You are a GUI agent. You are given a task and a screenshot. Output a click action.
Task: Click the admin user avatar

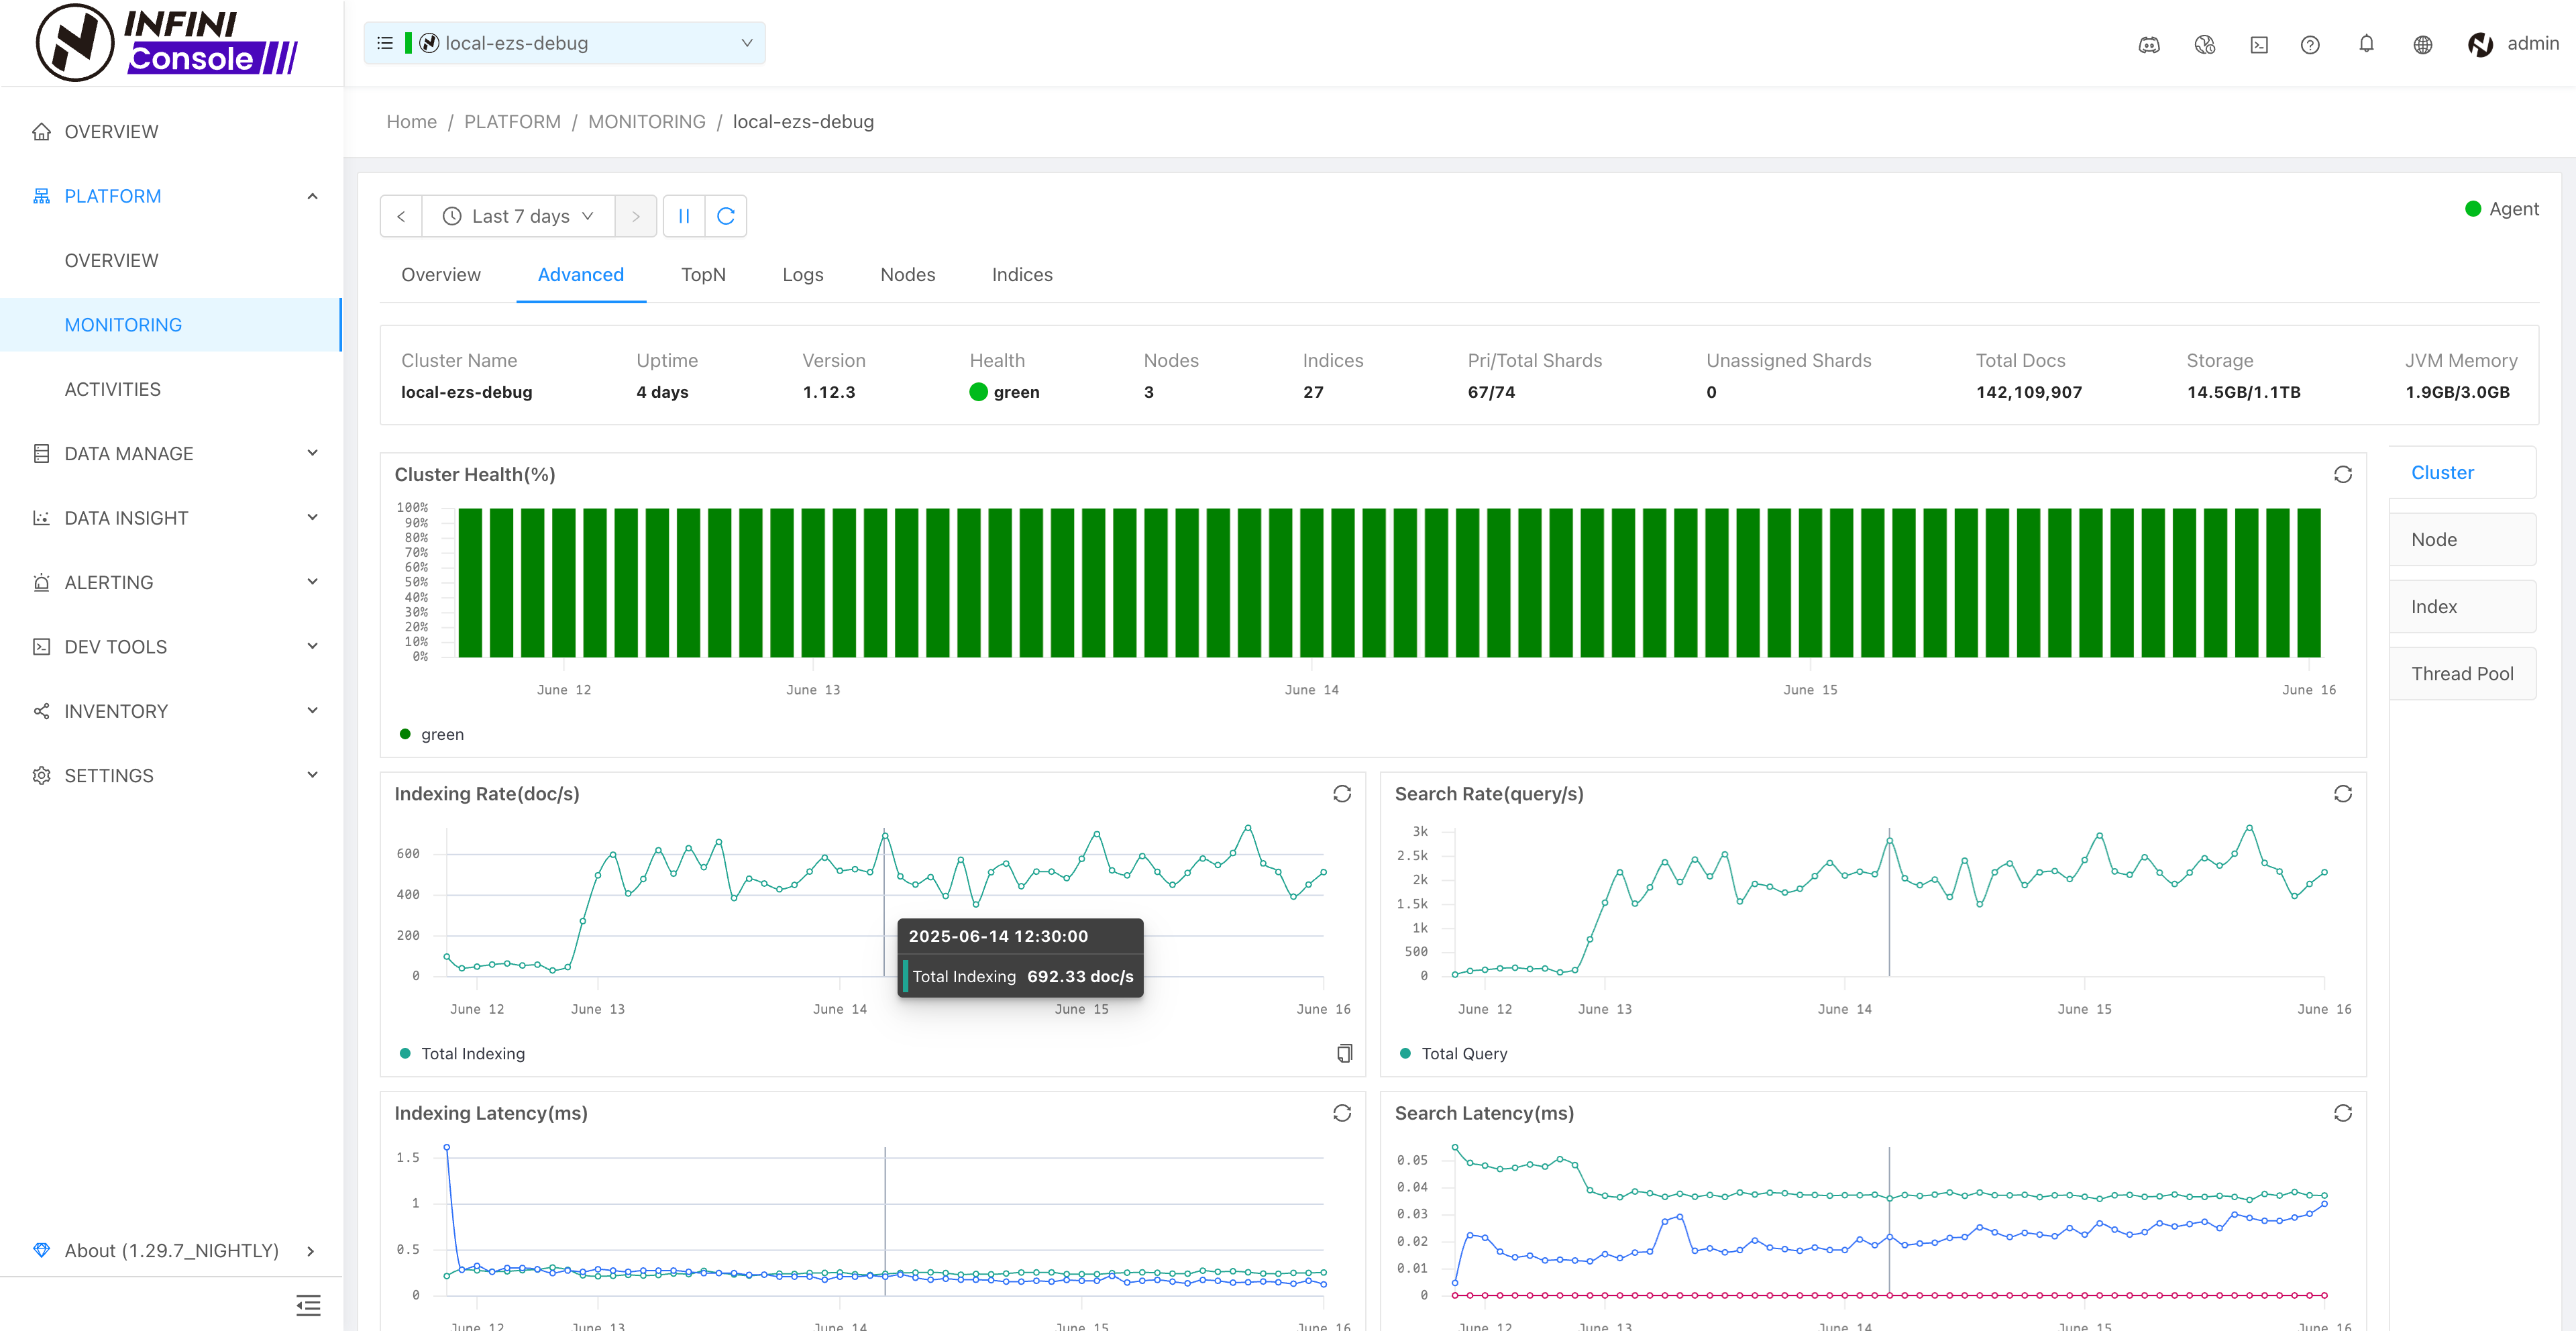(2480, 44)
